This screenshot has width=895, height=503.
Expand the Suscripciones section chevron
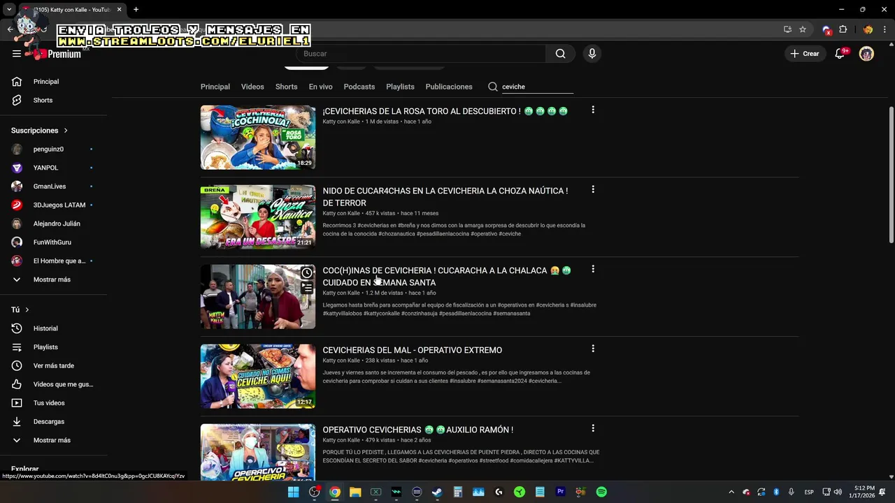point(66,131)
